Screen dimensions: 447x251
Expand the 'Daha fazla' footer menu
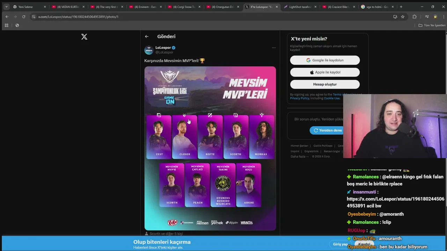(x=300, y=157)
